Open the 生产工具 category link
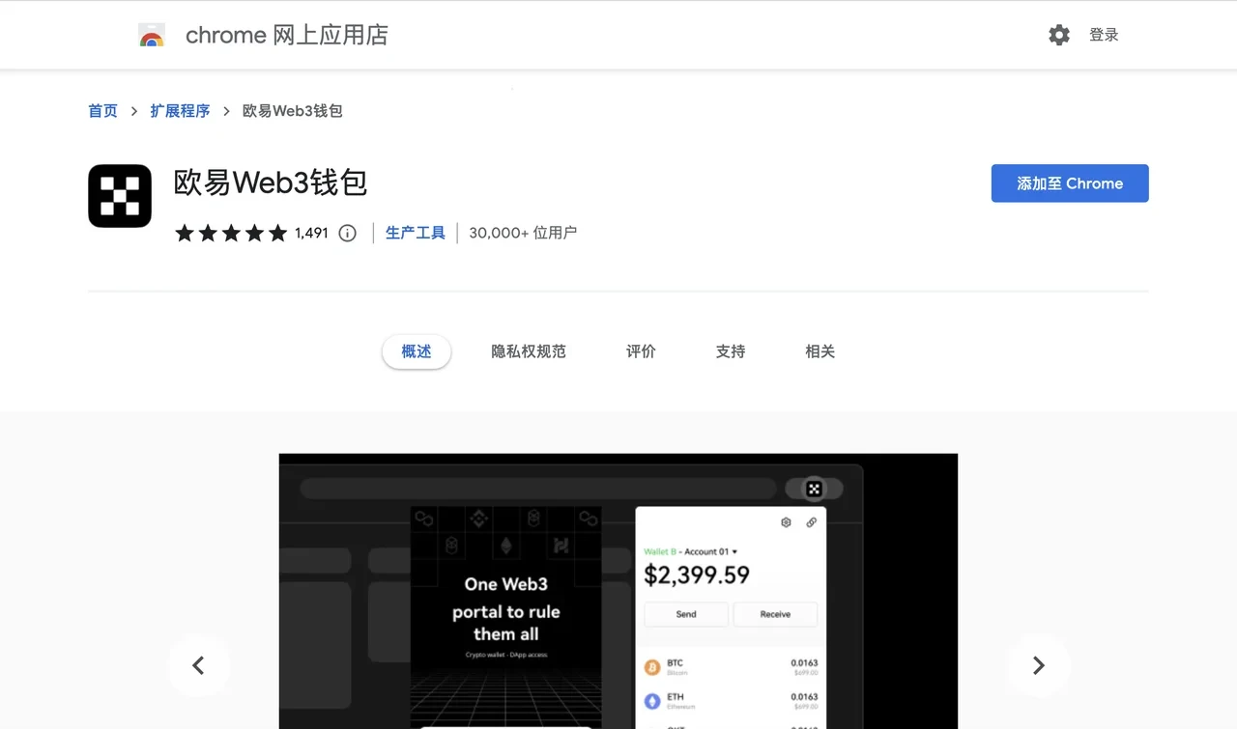1237x729 pixels. point(415,232)
